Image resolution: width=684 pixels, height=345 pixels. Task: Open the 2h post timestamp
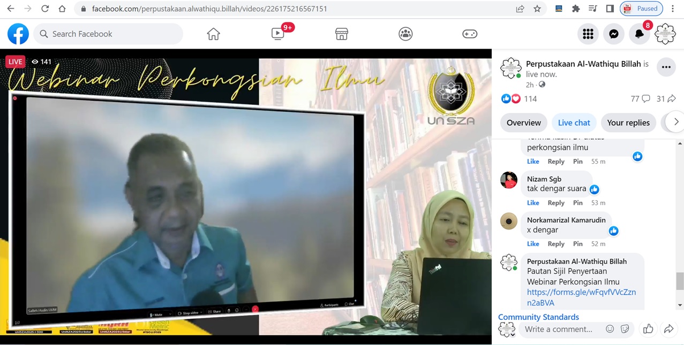click(x=530, y=85)
